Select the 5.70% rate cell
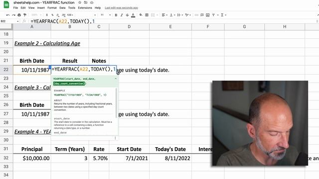 [99, 158]
